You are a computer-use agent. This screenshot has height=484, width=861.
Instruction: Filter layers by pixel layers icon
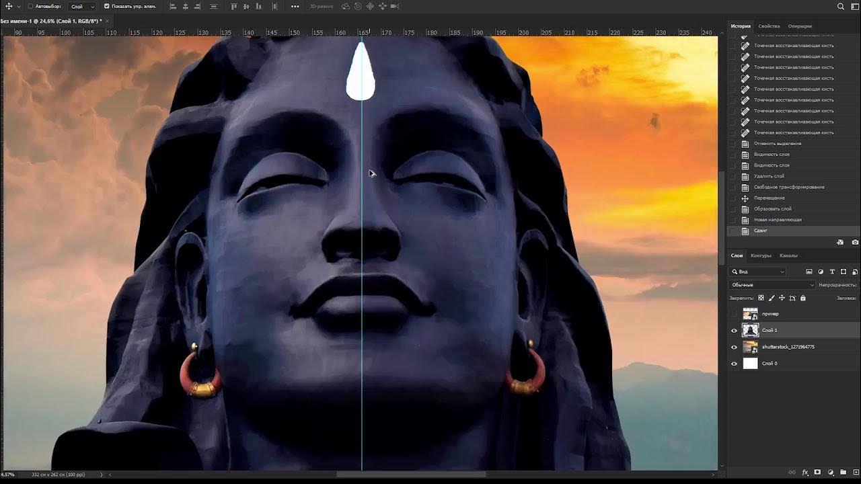pyautogui.click(x=809, y=272)
